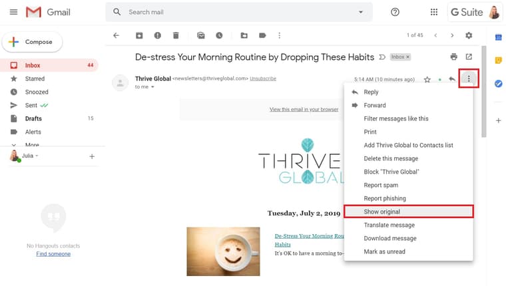Viewport: 506px width, 286px height.
Task: Go to newer email chevron
Action: (x=435, y=35)
